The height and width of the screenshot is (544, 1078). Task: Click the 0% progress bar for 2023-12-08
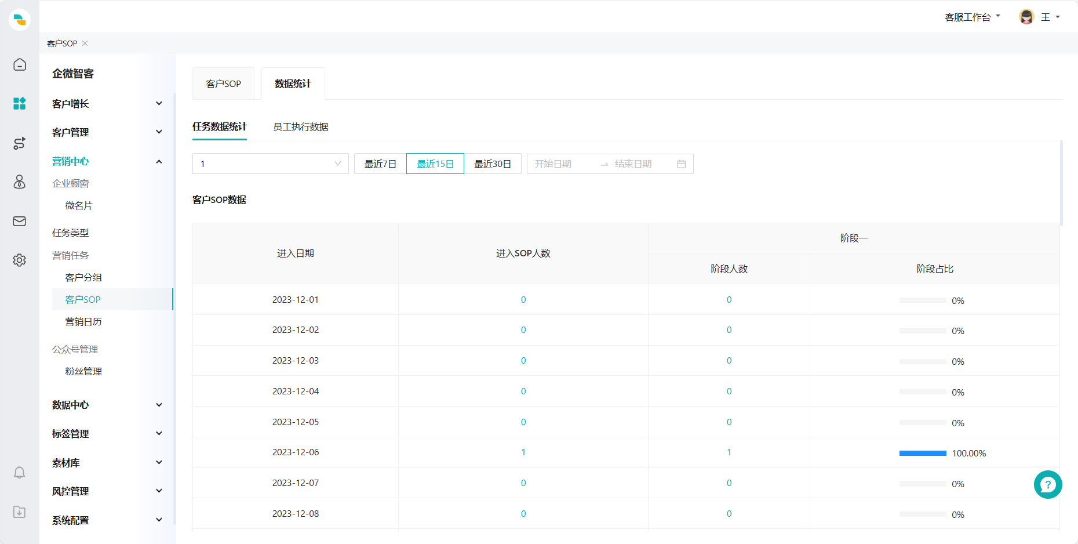point(923,514)
